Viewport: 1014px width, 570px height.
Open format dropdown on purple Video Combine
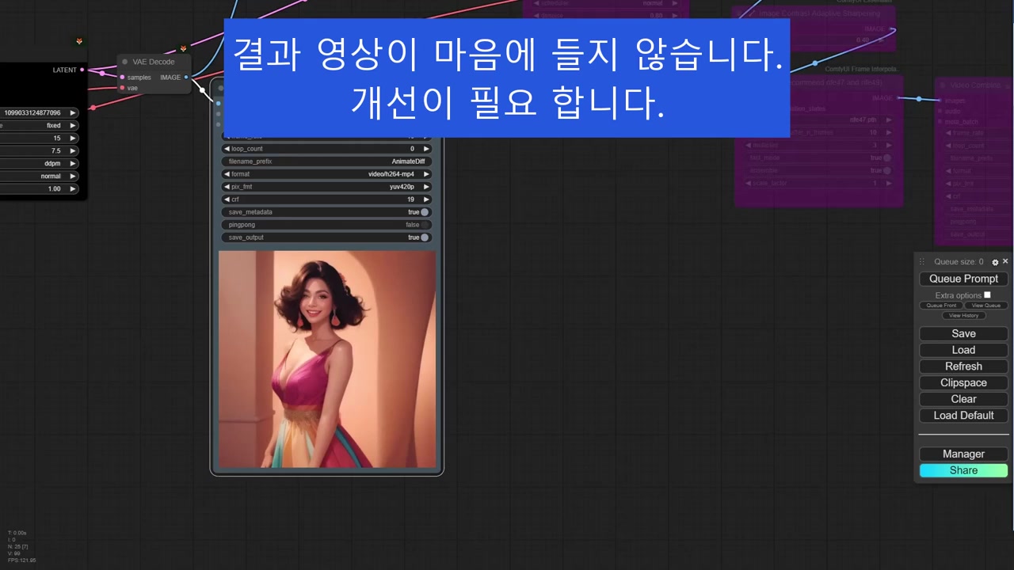[978, 171]
